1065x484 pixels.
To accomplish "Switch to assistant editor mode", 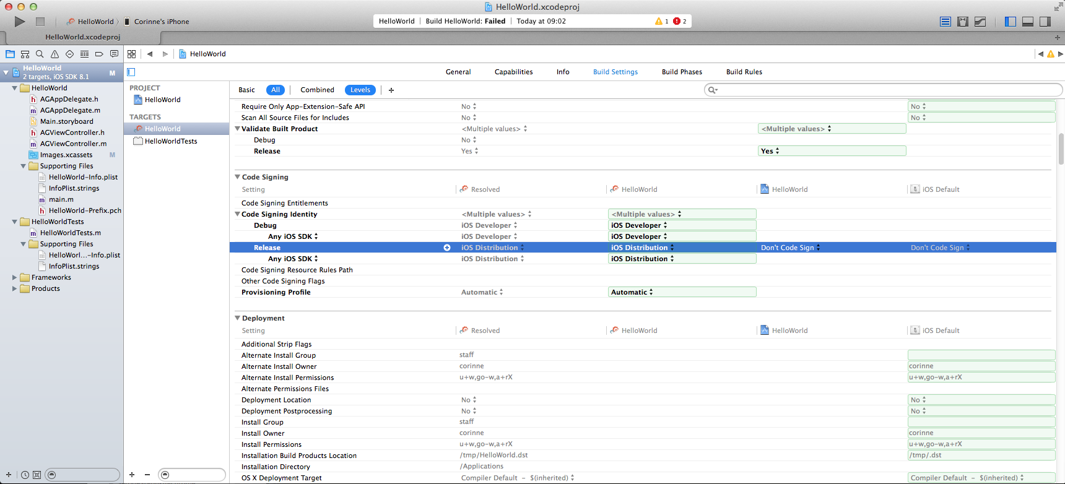I will pos(963,22).
